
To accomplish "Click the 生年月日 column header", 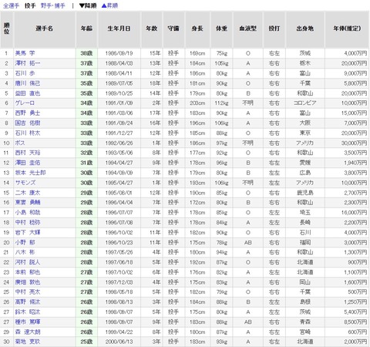I will [x=119, y=29].
